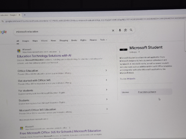
Task: Switch to the News tab
Action: [x=54, y=41]
